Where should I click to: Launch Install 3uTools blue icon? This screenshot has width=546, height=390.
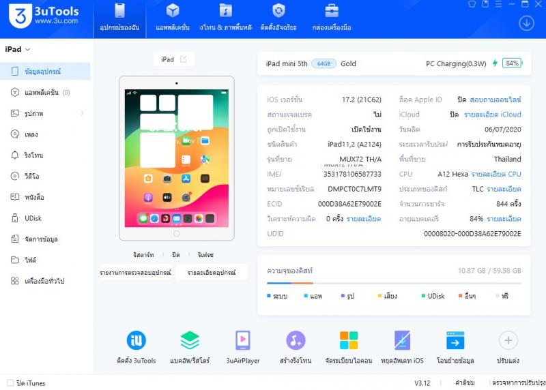(136, 340)
